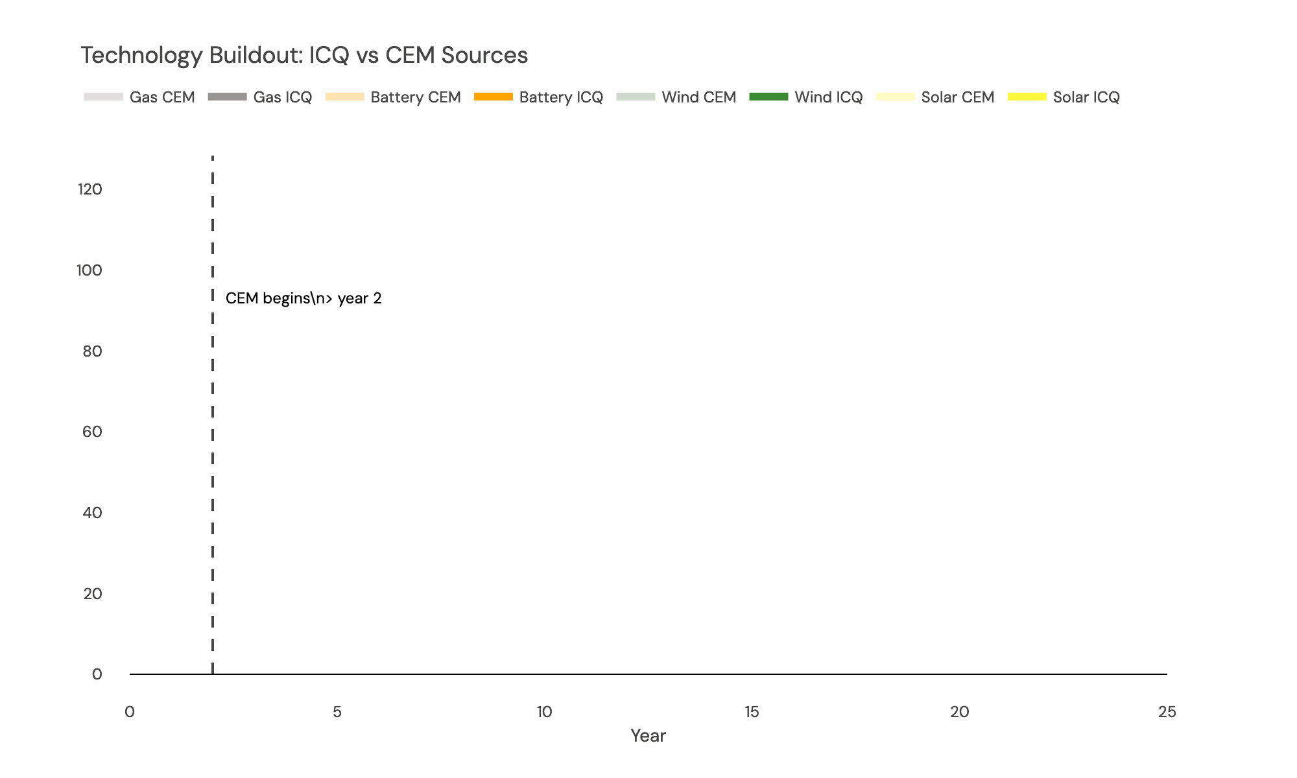Click the dark gray Gas ICQ swatch

pyautogui.click(x=227, y=97)
